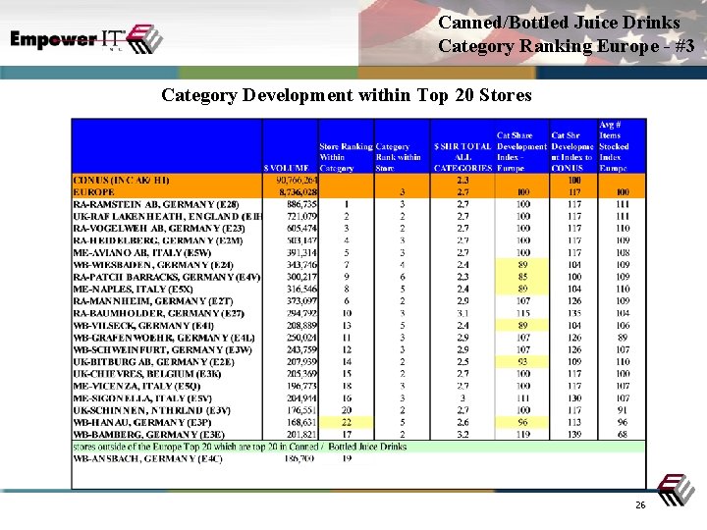Click Europe volume value 8,736,028
The image size is (707, 530).
(299, 192)
